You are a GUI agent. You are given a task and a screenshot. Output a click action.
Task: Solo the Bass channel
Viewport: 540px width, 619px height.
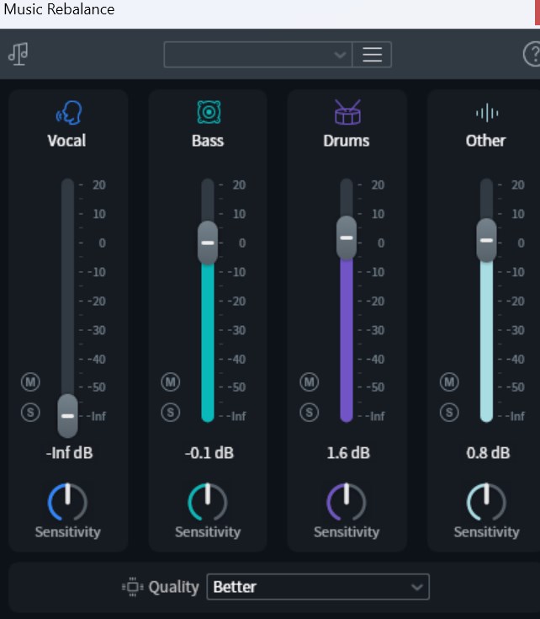(x=171, y=413)
